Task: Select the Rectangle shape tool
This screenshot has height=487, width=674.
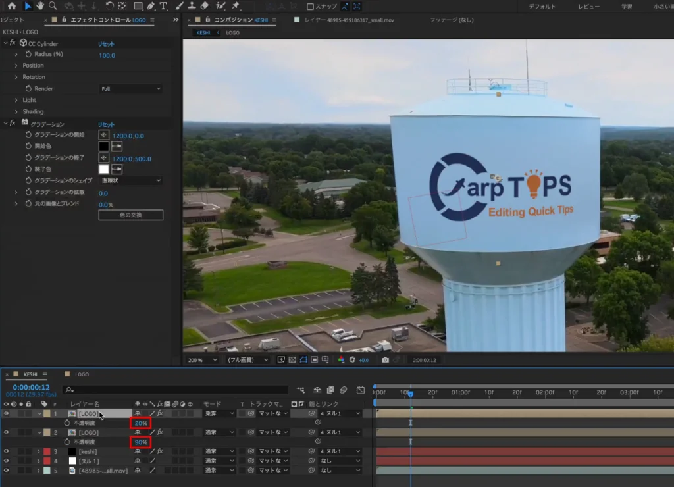Action: point(138,6)
